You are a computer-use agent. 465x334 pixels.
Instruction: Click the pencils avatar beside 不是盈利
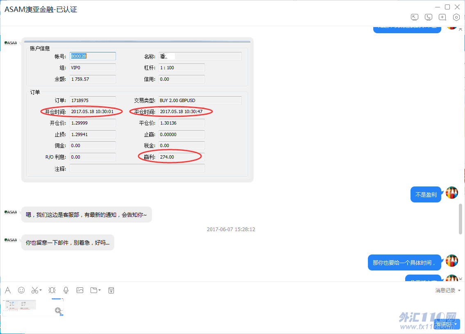[x=452, y=193]
